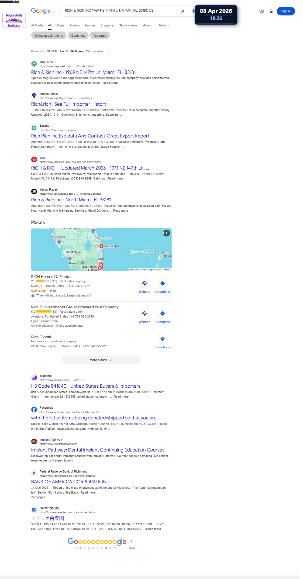Expand More places list
The height and width of the screenshot is (579, 303).
pyautogui.click(x=101, y=360)
